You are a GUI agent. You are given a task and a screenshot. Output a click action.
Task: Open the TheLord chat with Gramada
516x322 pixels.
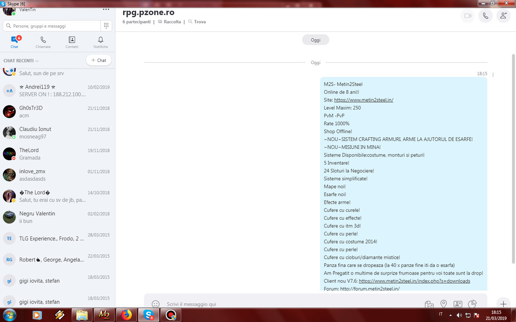[x=57, y=154]
